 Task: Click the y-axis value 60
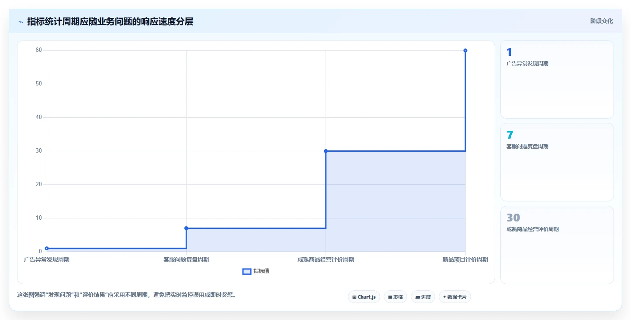click(39, 50)
